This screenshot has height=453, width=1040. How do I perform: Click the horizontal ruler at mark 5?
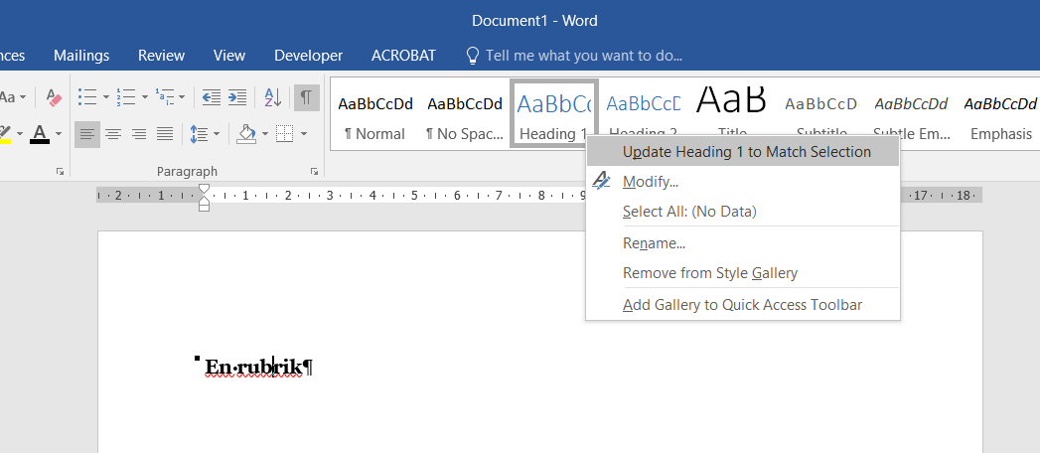(414, 196)
